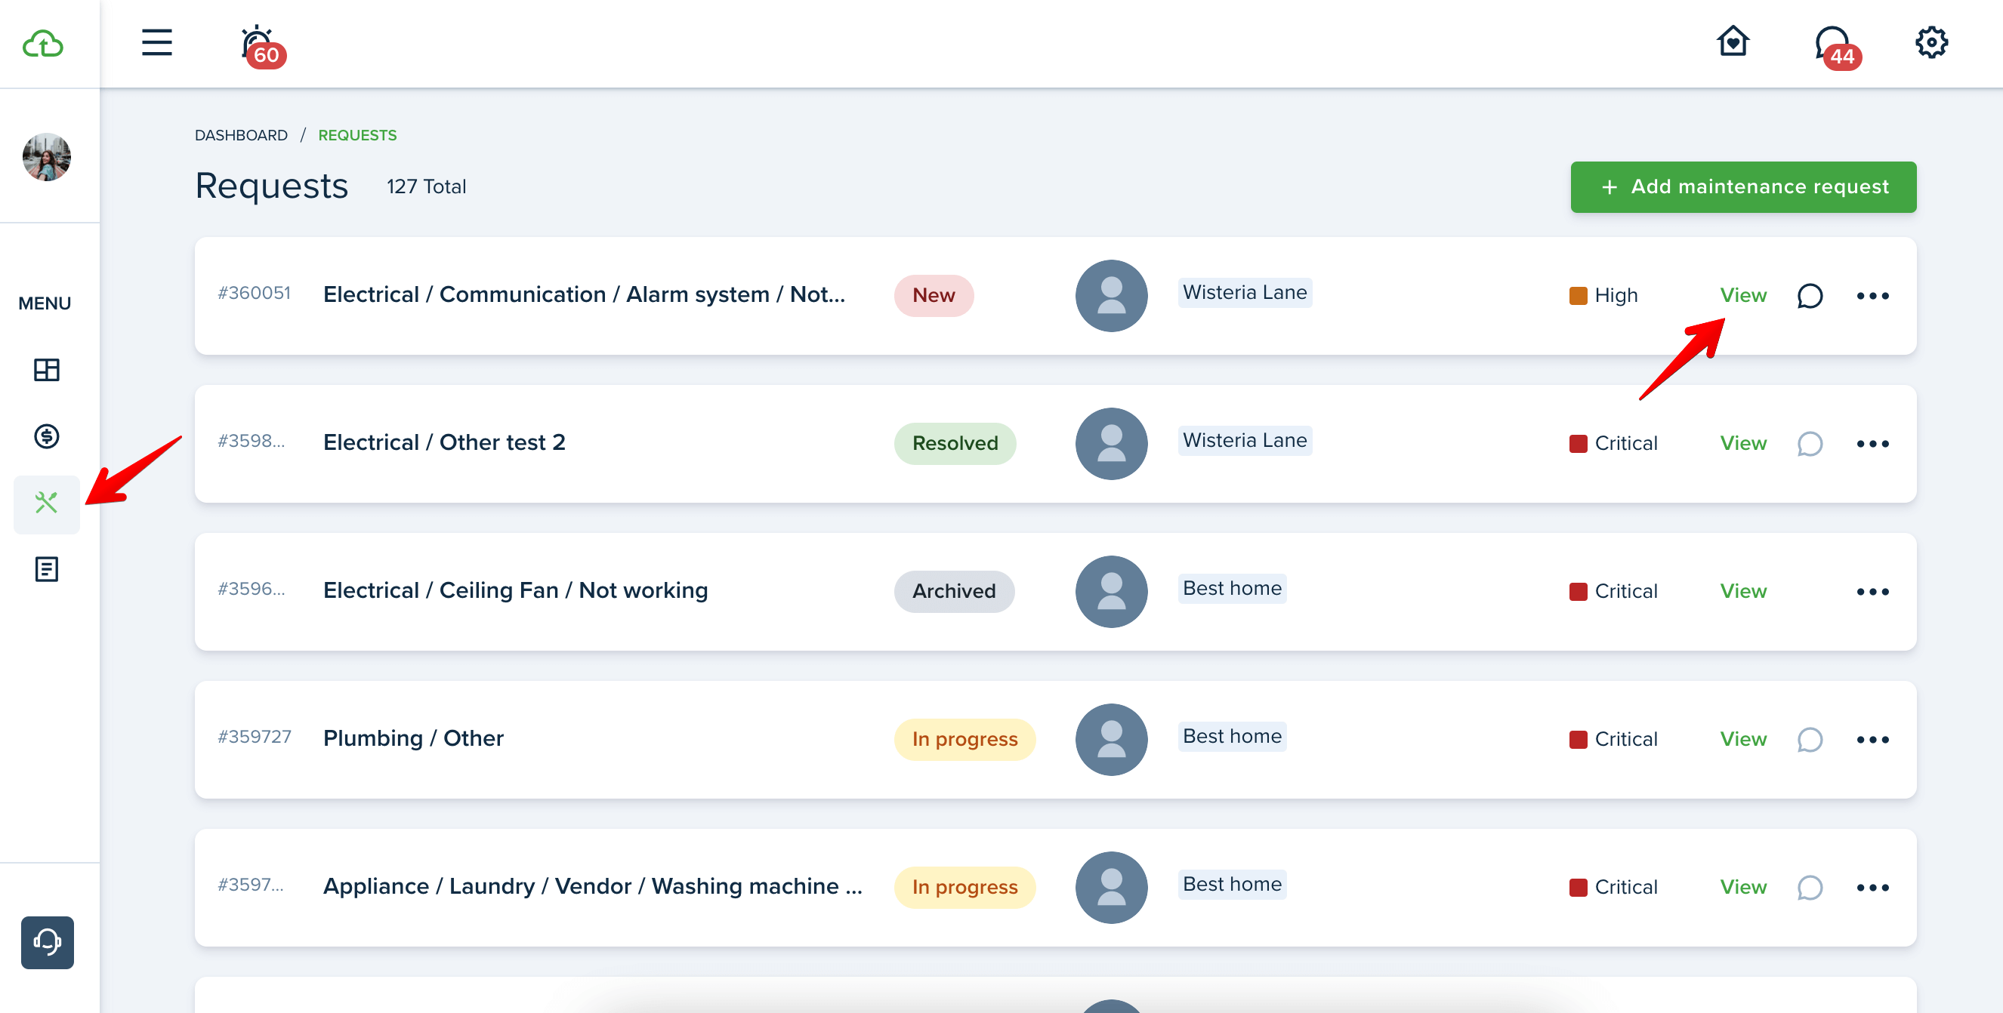
Task: Open more options for Plumbing / Other request
Action: click(1872, 740)
